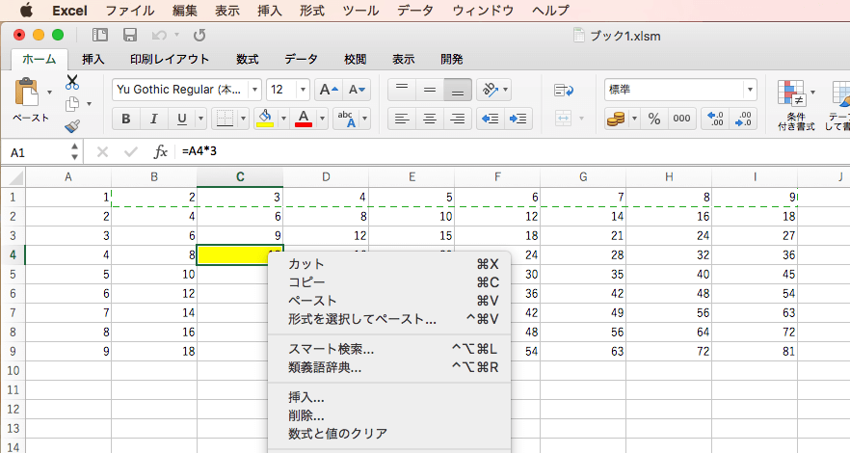The height and width of the screenshot is (453, 850).
Task: Apply red font color with A icon
Action: [304, 119]
